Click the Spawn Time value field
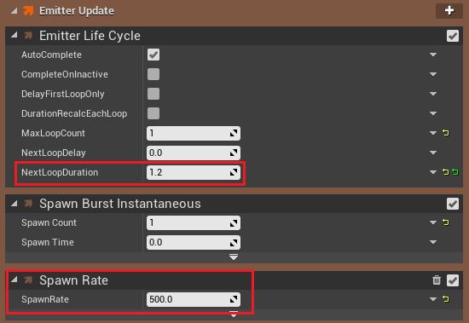The height and width of the screenshot is (323, 469). (x=194, y=242)
